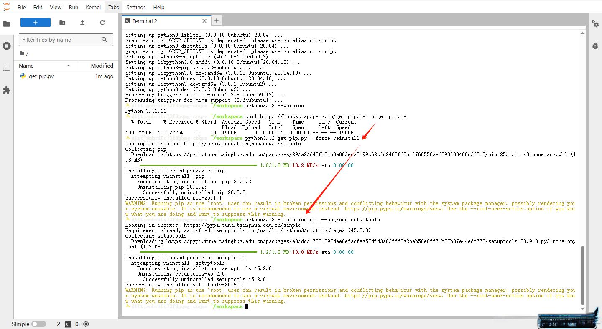
Task: Show the Table of Contents panel
Action: point(7,68)
